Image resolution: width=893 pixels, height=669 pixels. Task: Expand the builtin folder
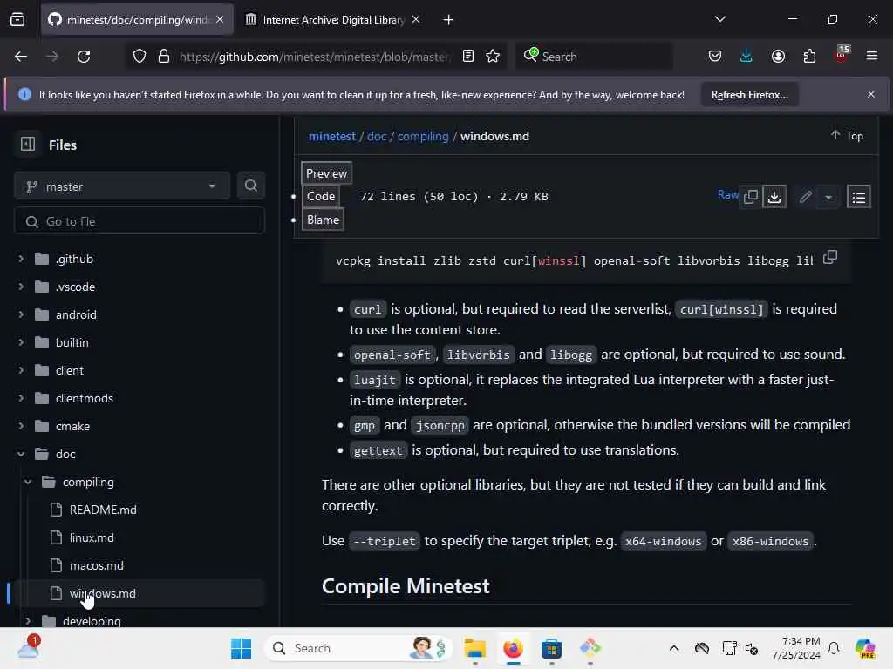pyautogui.click(x=21, y=342)
